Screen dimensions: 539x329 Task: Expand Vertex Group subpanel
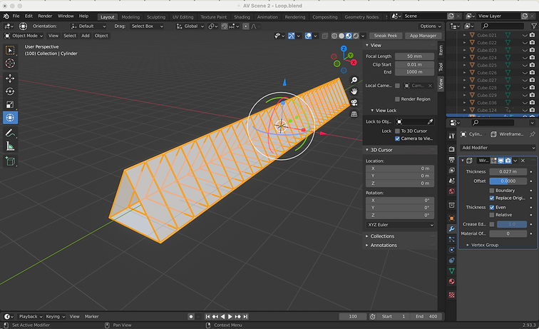pyautogui.click(x=483, y=245)
